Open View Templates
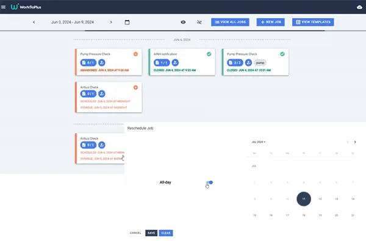Screen dimensions: 366x241 click(x=313, y=22)
